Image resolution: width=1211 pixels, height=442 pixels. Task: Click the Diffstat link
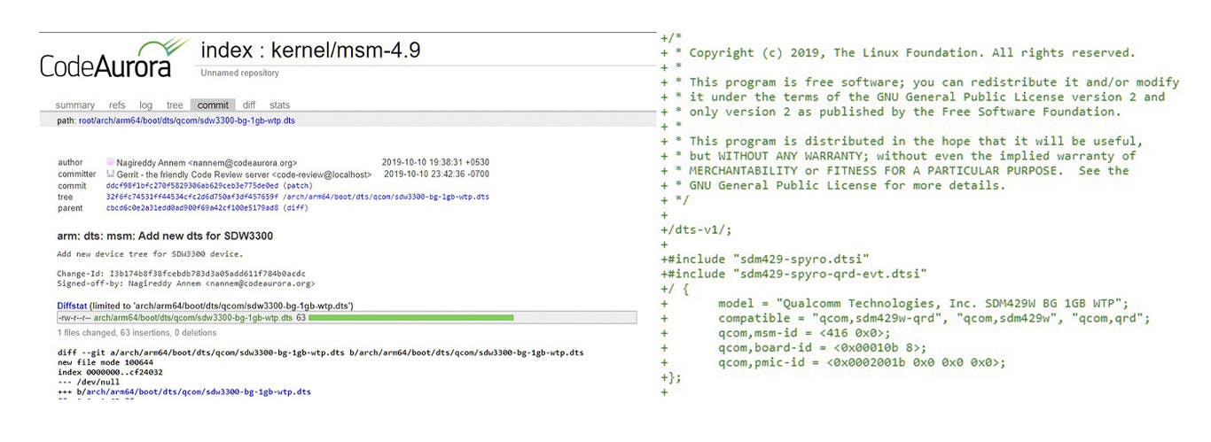pos(75,306)
